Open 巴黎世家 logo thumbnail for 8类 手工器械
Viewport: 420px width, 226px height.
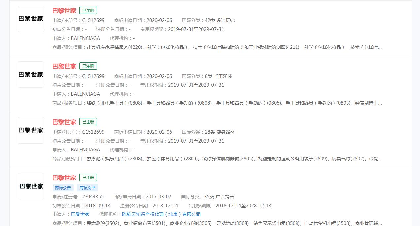coord(31,75)
